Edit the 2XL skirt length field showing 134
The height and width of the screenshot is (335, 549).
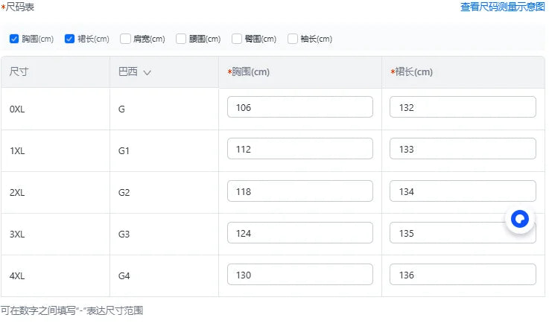tap(462, 191)
